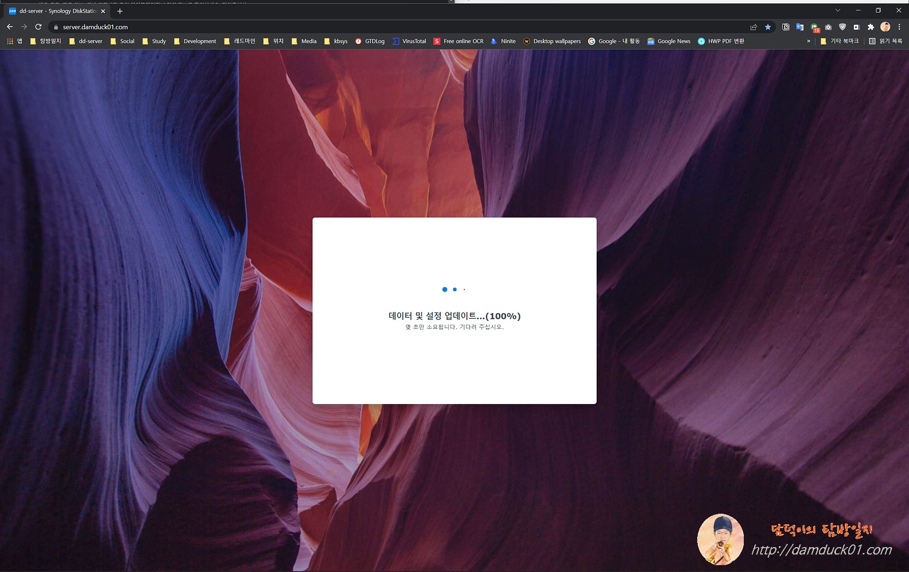Open the 레드마인 bookmark folder
This screenshot has height=572, width=909.
coord(239,41)
